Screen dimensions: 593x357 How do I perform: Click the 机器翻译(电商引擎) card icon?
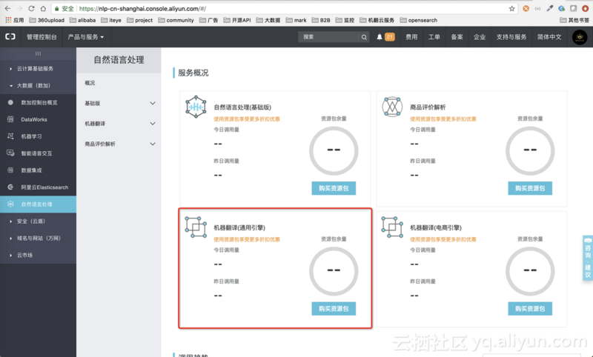coord(392,227)
